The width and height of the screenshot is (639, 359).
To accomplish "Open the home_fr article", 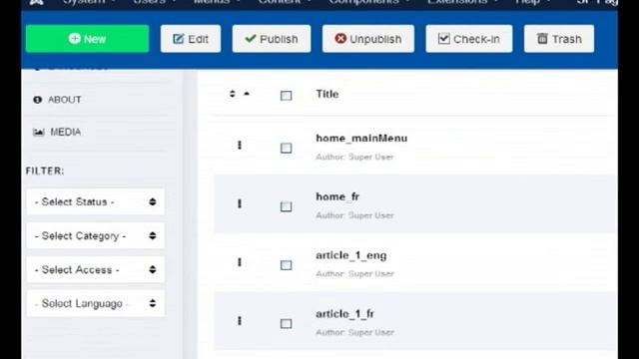I will coord(337,197).
